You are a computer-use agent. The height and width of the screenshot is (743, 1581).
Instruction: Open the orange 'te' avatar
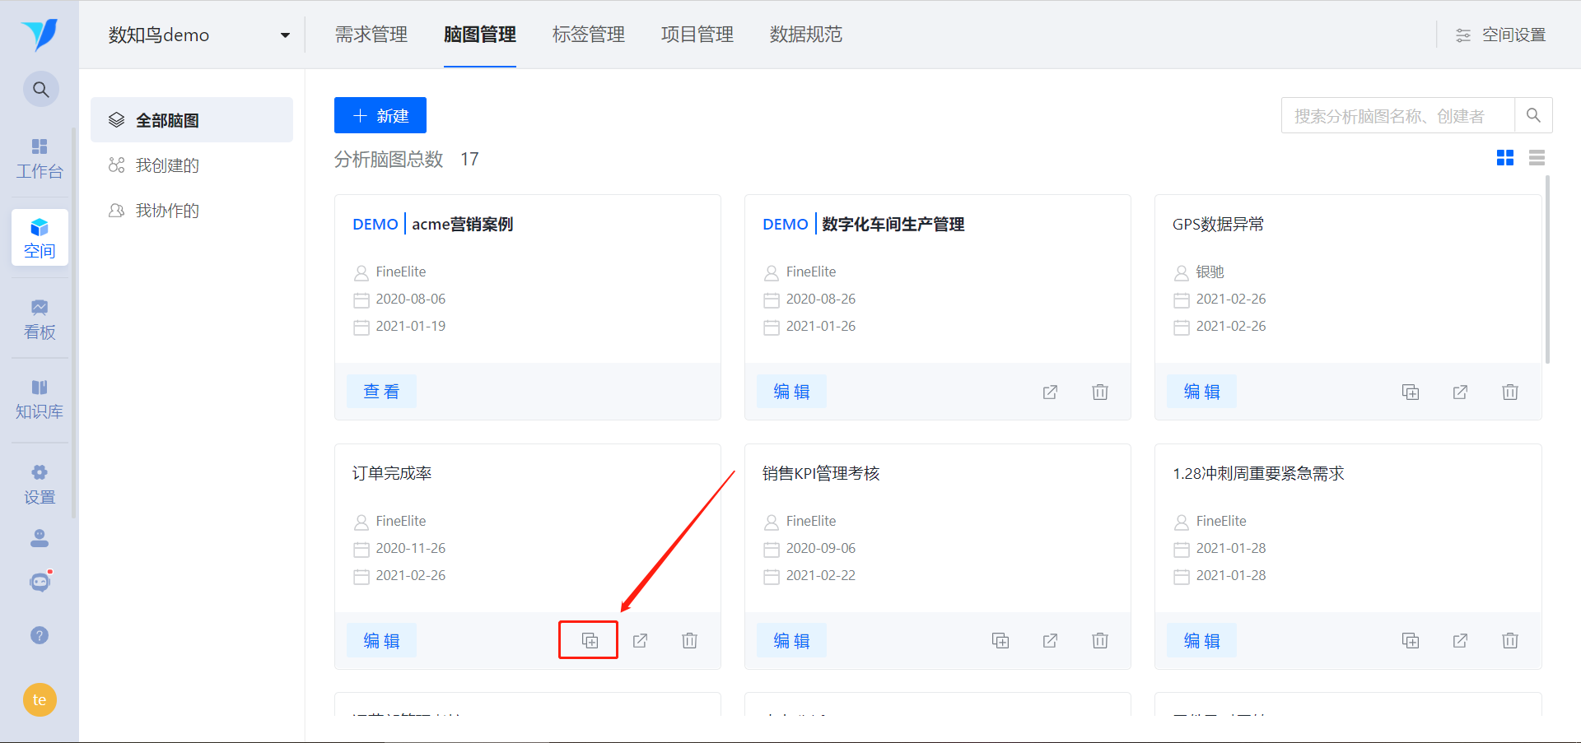[40, 700]
